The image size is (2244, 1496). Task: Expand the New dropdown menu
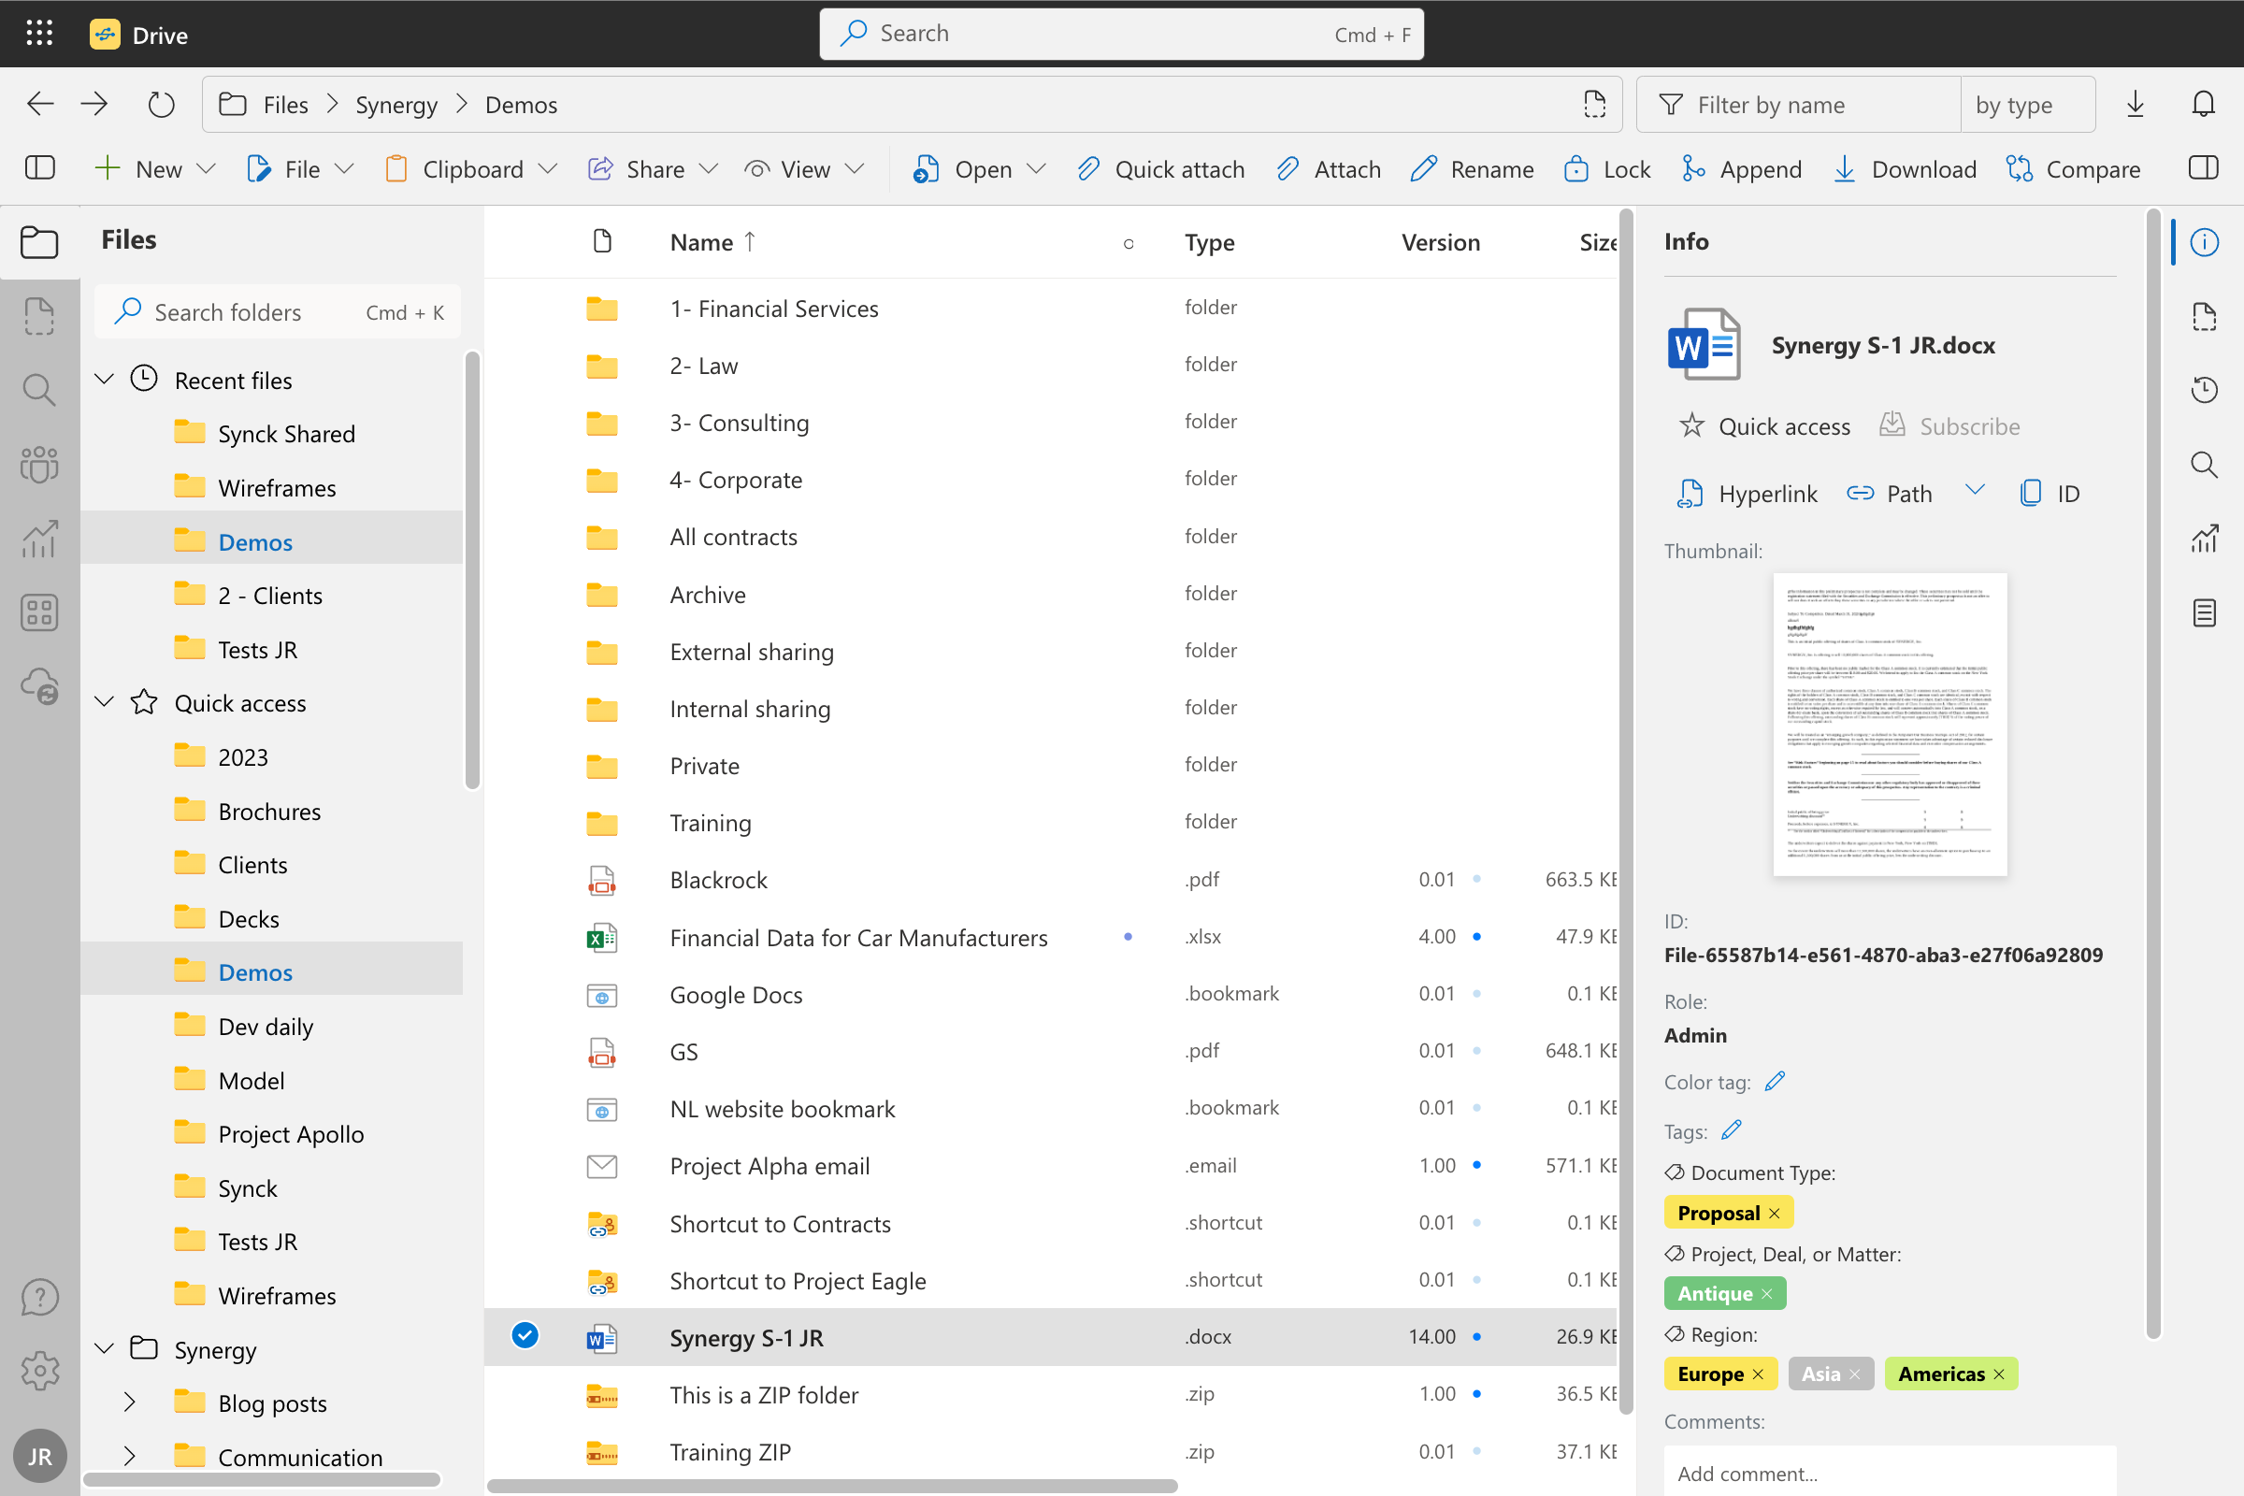pos(206,169)
